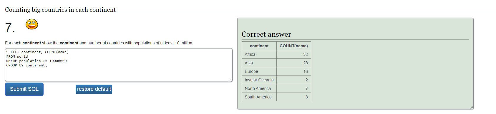Select the continent column header

click(x=259, y=46)
